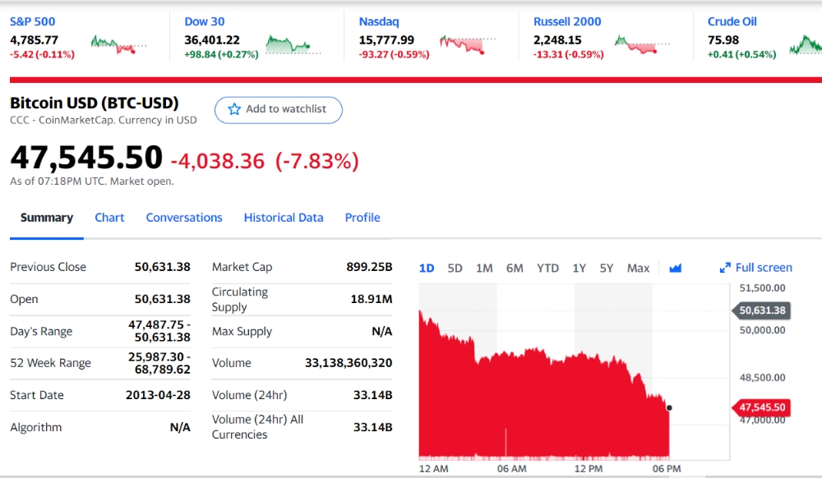
Task: Click the Day's Range label
Action: click(41, 332)
